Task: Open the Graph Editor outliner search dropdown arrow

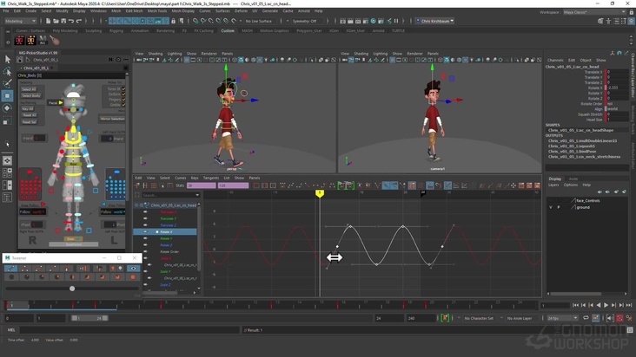Action: pyautogui.click(x=197, y=195)
